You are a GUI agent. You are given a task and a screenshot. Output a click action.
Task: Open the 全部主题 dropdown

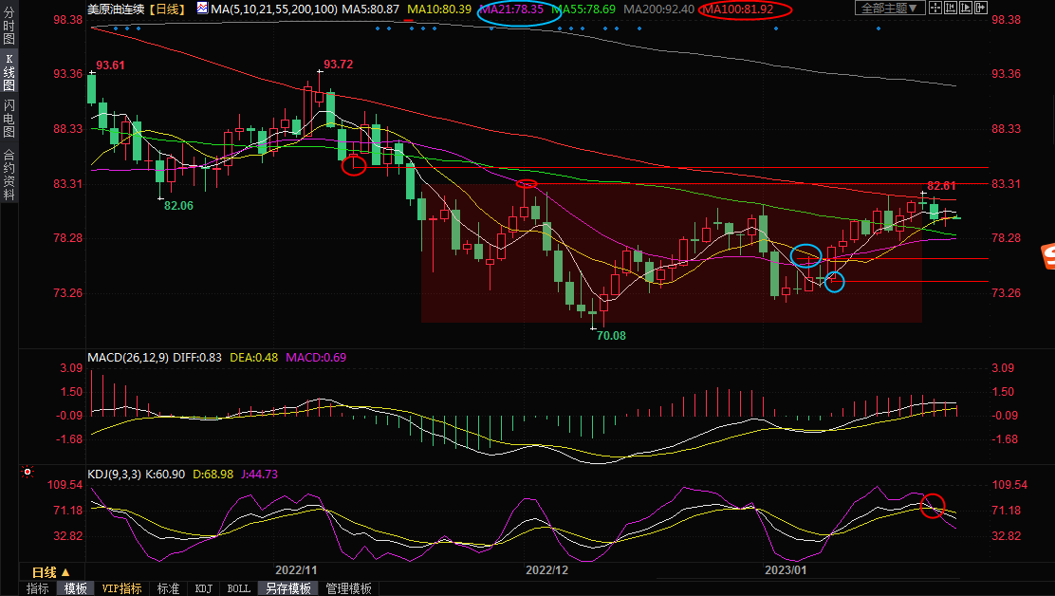point(889,9)
